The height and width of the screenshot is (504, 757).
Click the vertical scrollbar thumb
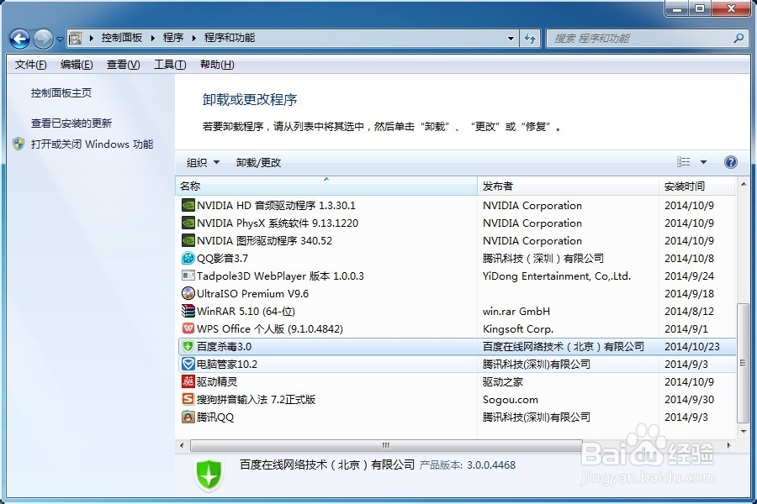[x=743, y=363]
